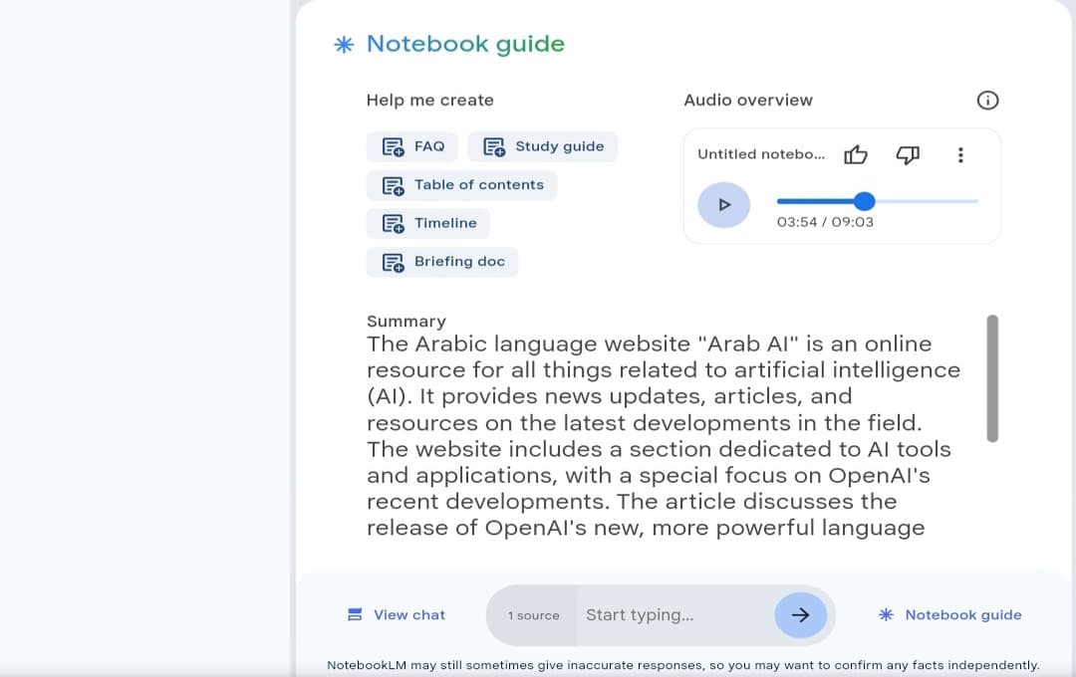Toggle Notebook guide at bottom right
Viewport: 1076px width, 677px height.
click(950, 615)
